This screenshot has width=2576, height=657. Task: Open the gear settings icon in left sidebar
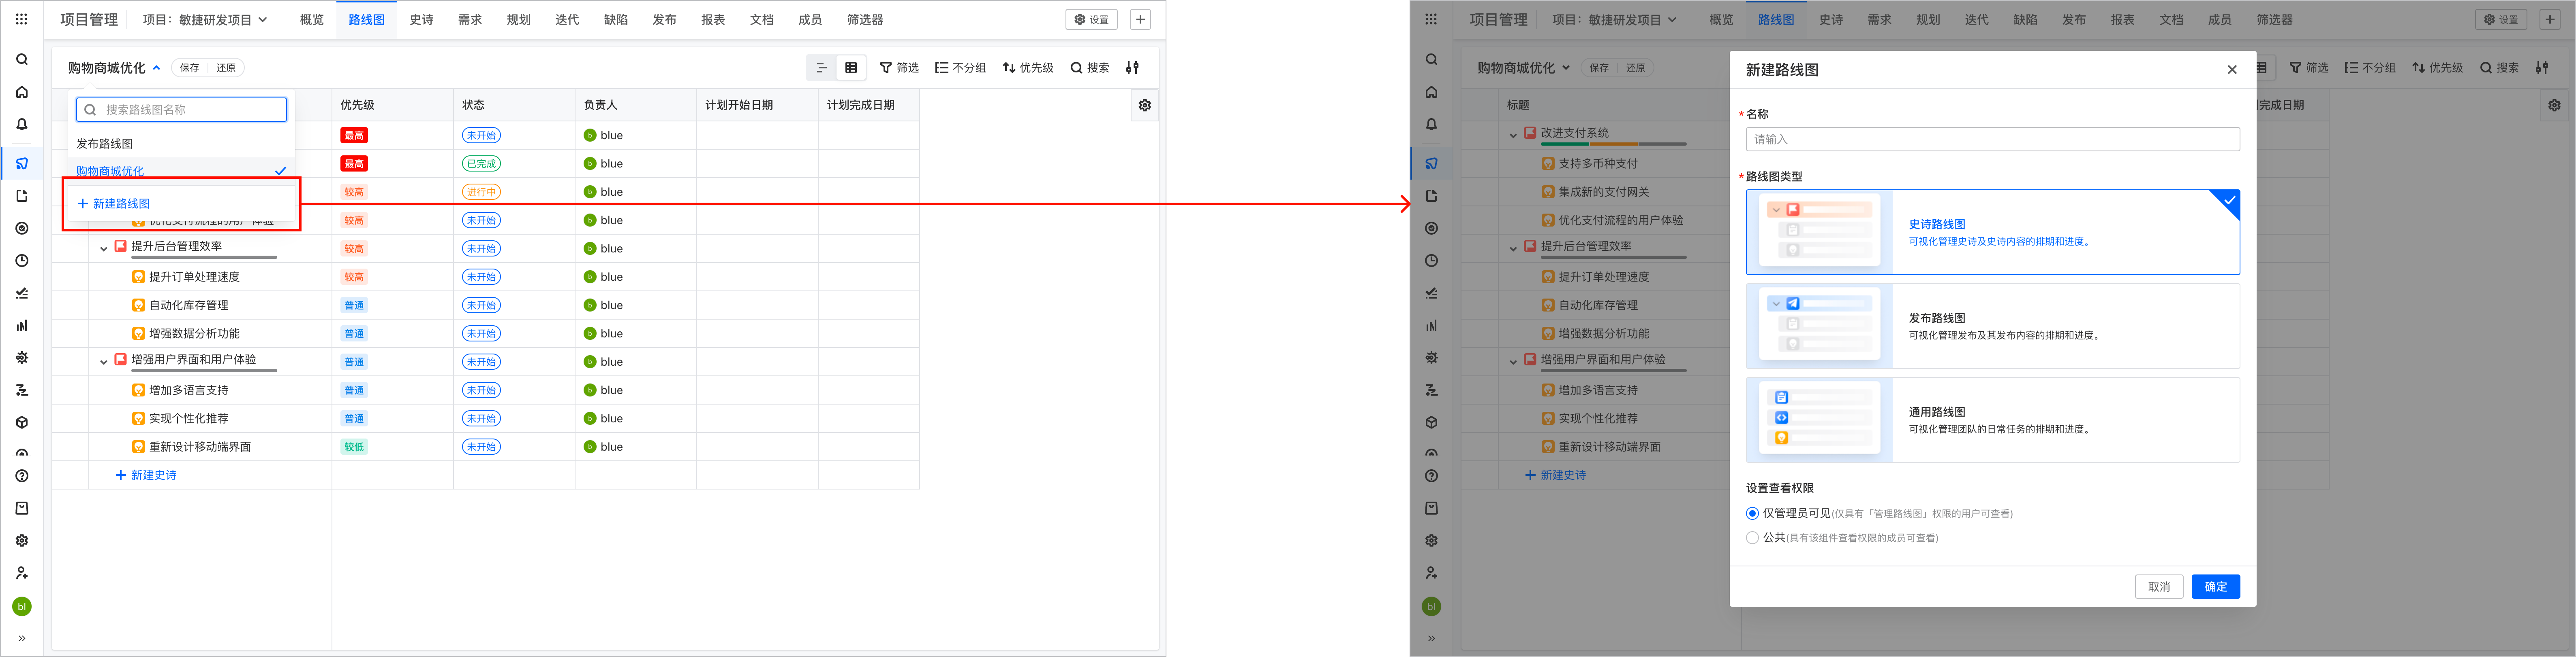click(x=22, y=540)
